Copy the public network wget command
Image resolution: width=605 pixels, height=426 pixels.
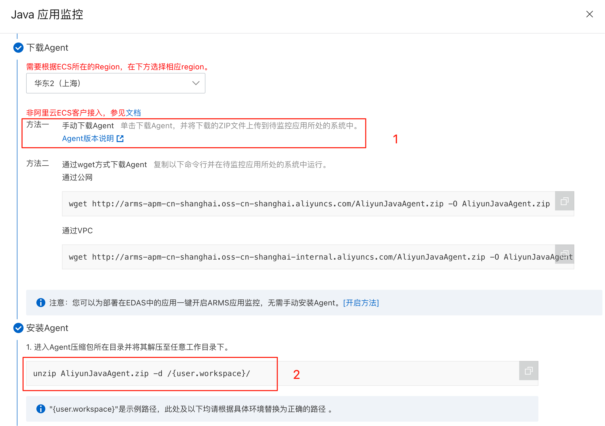point(565,201)
